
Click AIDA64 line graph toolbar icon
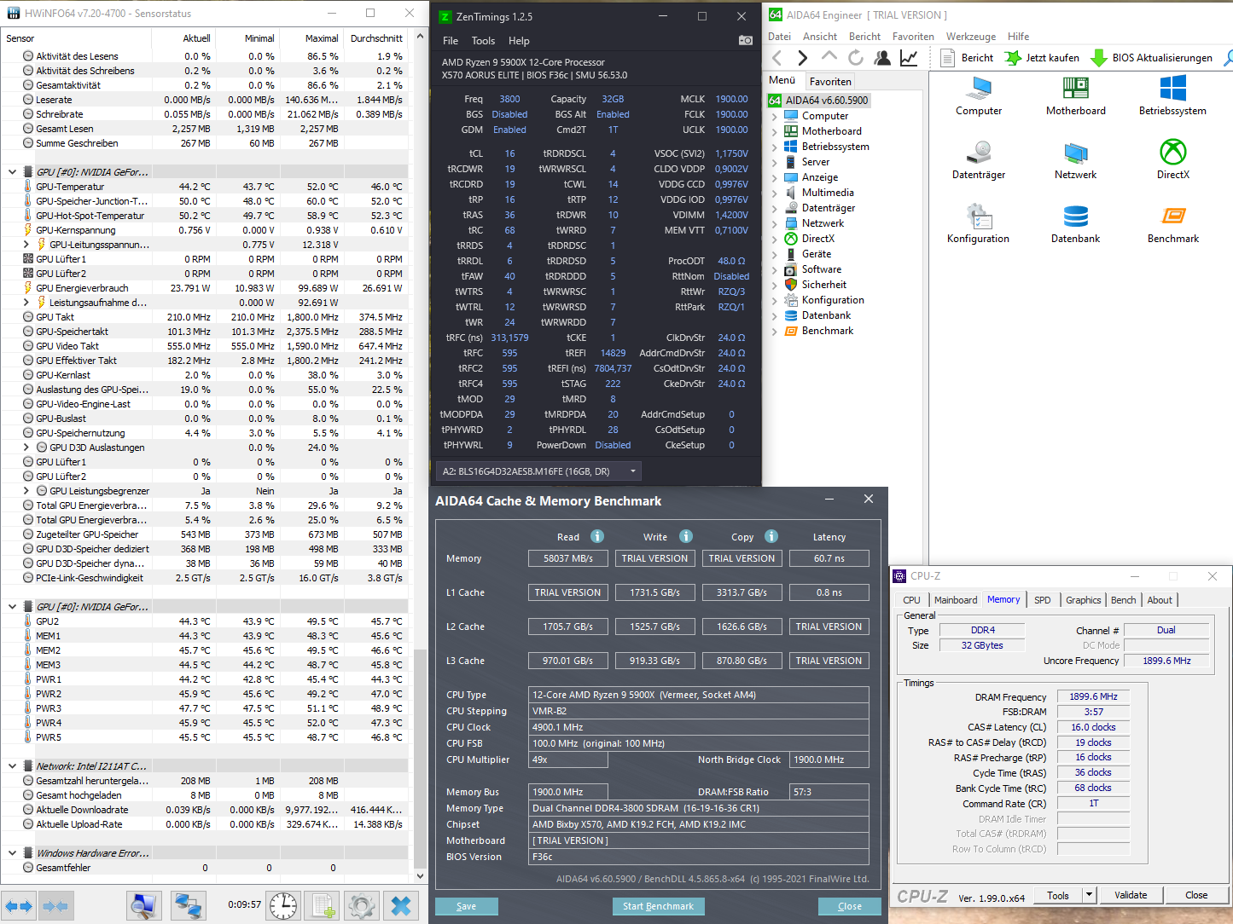pyautogui.click(x=909, y=57)
